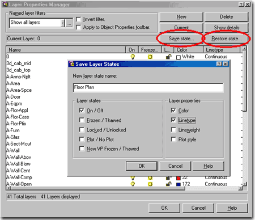Screen dimensions: 255x220
Task: Click the Current button
Action: 181,28
